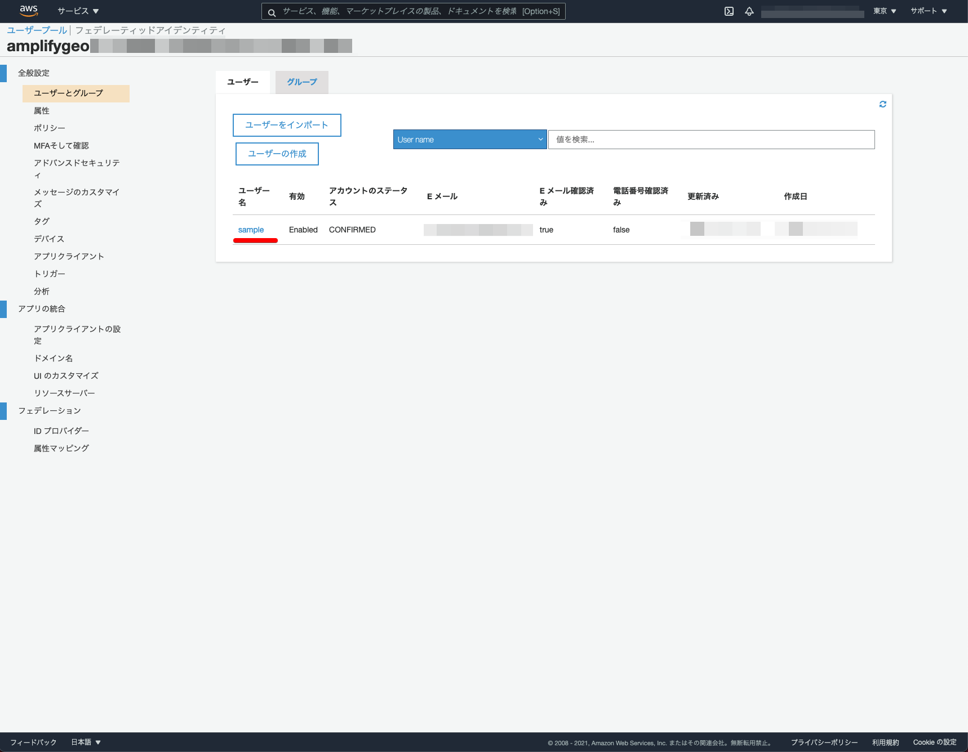This screenshot has height=752, width=968.
Task: Click the 作成日 column header
Action: tap(796, 196)
